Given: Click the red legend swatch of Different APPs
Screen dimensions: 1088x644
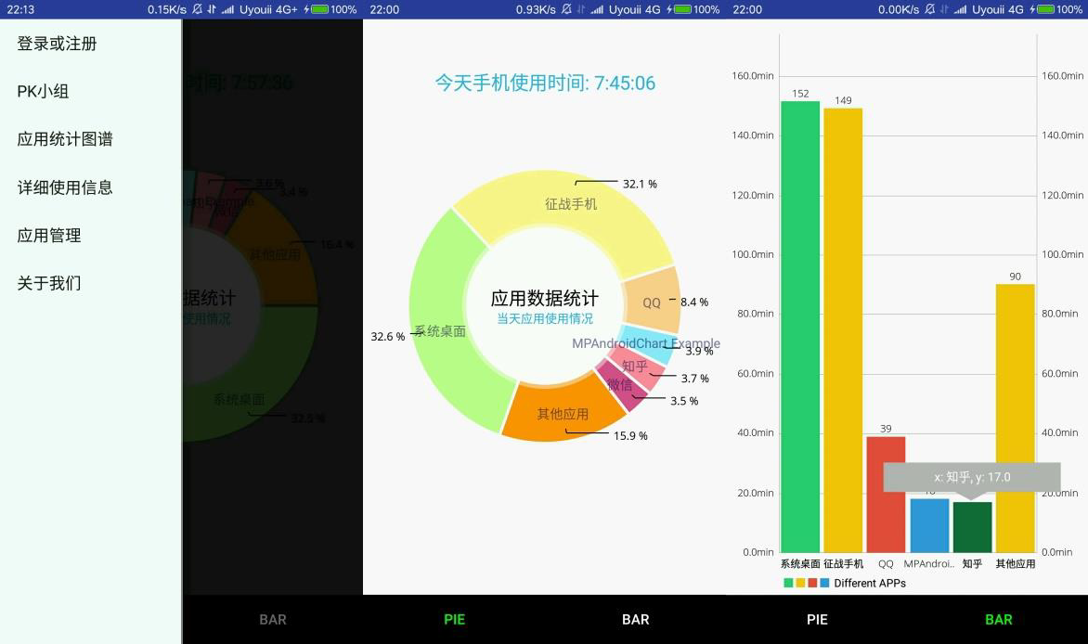Looking at the screenshot, I should [812, 583].
